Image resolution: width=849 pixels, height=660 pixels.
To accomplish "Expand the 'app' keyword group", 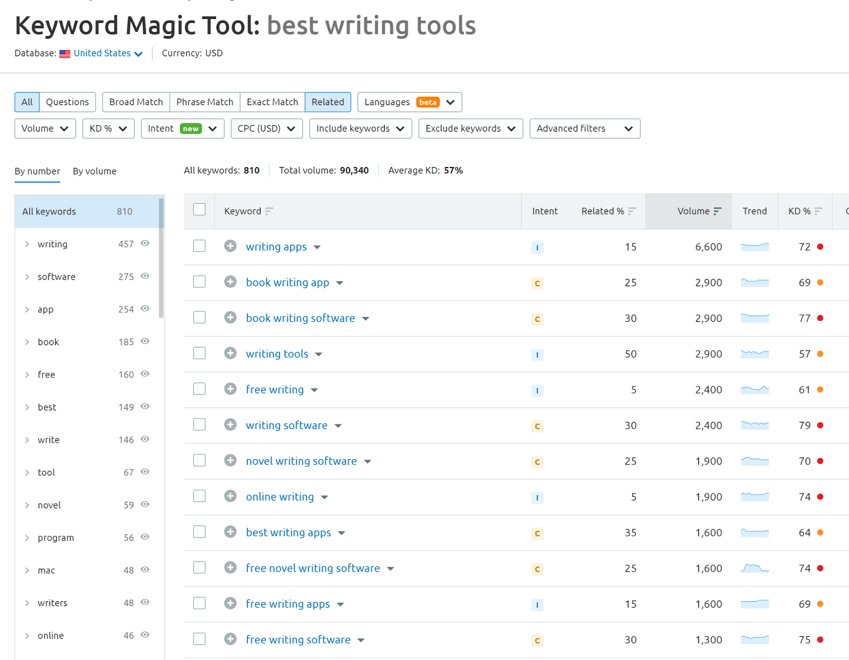I will [x=27, y=310].
